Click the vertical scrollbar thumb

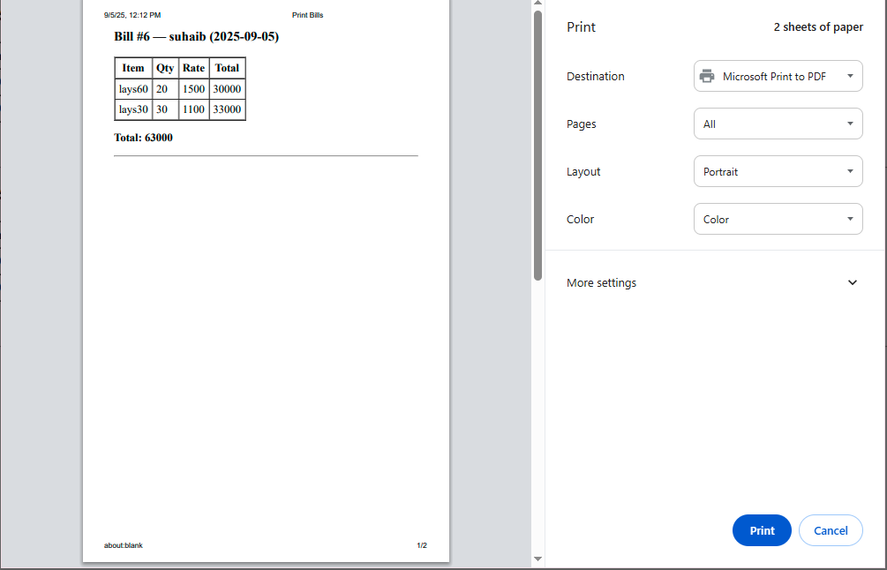(x=537, y=146)
